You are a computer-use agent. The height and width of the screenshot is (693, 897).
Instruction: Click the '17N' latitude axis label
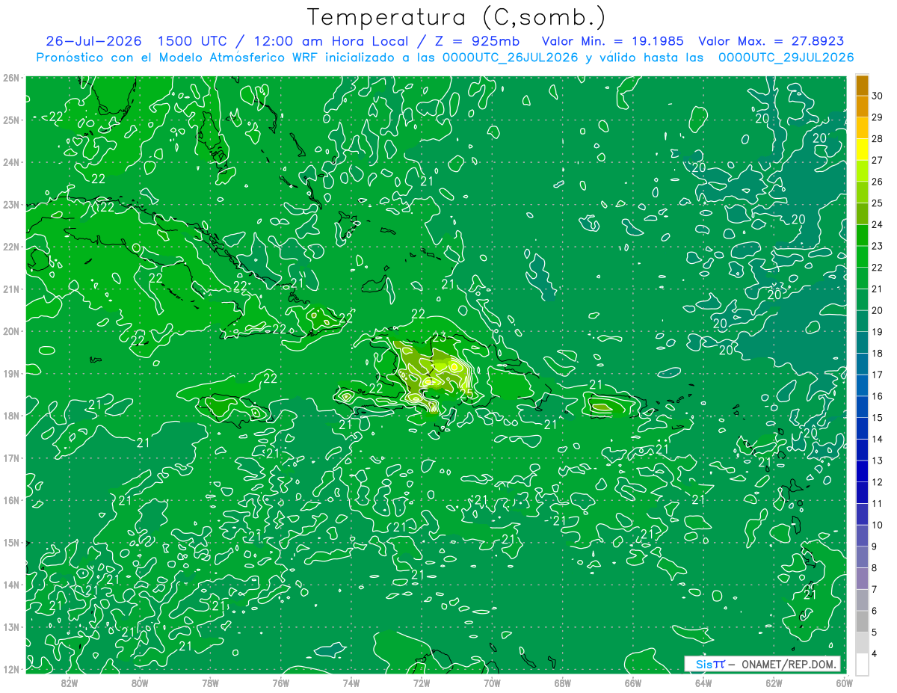[11, 458]
